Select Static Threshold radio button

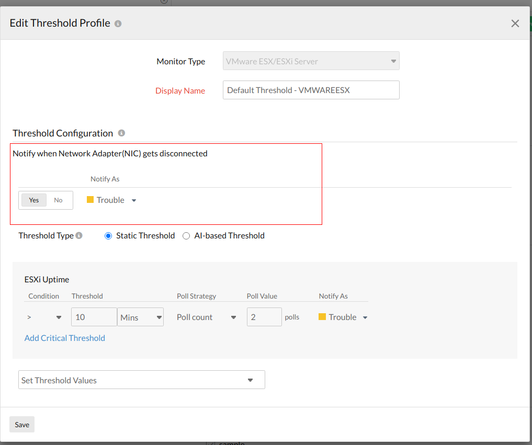pos(108,236)
